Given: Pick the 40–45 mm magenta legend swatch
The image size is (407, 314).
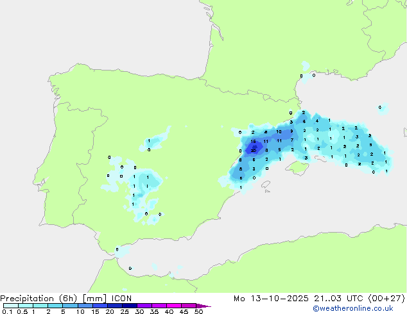Looking at the screenshot, I should click(x=174, y=306).
